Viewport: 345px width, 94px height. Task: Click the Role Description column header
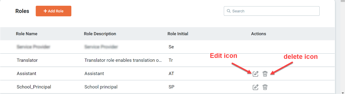click(x=100, y=34)
